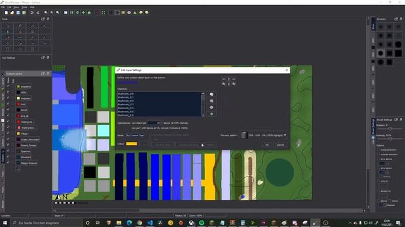
Task: Toggle show checkbox for Ocean_Monument layer
Action: (x=8, y=139)
